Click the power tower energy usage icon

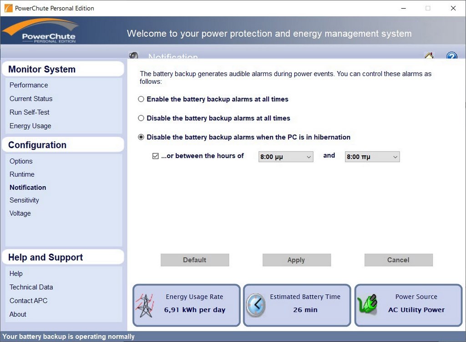[145, 306]
